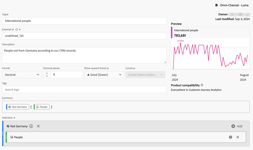Open the Format dropdown set to Decimal
Screen dimensions: 253x150
[x=22, y=75]
